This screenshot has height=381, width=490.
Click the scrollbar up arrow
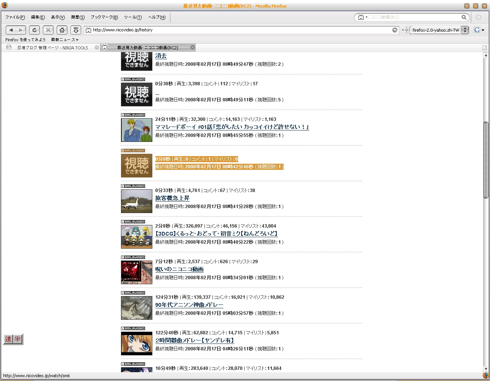click(486, 55)
